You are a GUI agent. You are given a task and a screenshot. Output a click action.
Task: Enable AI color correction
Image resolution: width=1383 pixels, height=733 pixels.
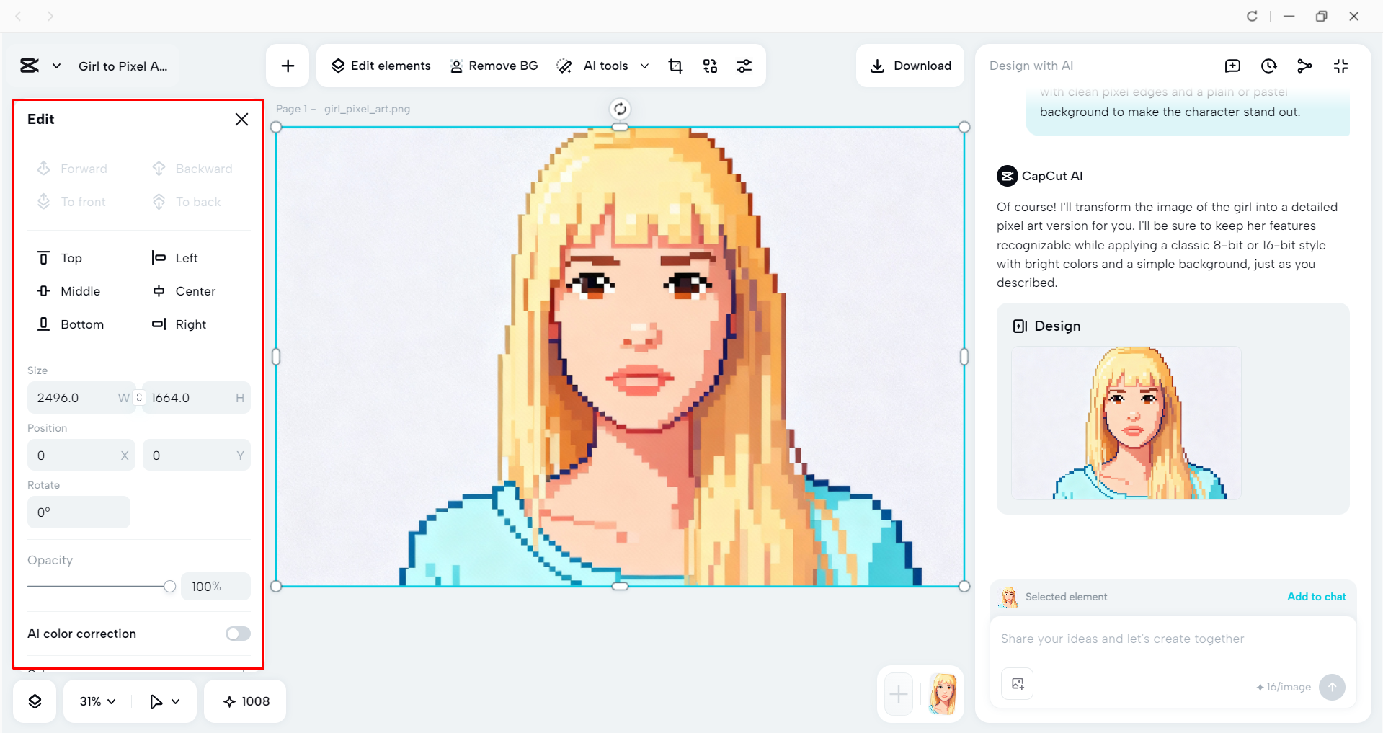[237, 634]
